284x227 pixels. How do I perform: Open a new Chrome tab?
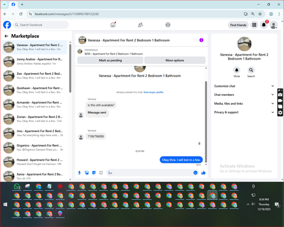[22, 5]
